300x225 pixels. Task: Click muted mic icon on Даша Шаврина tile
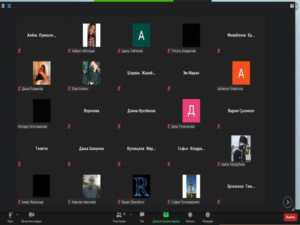(x=69, y=164)
